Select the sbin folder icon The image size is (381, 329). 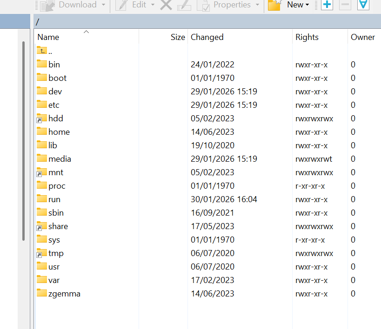point(42,212)
